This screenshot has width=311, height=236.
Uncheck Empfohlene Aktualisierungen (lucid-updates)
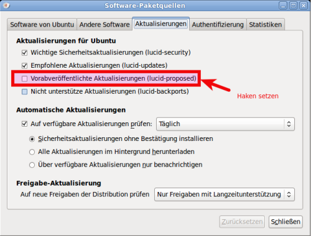24,66
